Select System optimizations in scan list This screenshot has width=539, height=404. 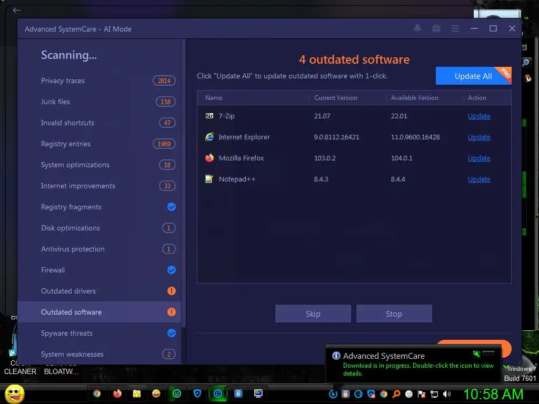click(99, 165)
